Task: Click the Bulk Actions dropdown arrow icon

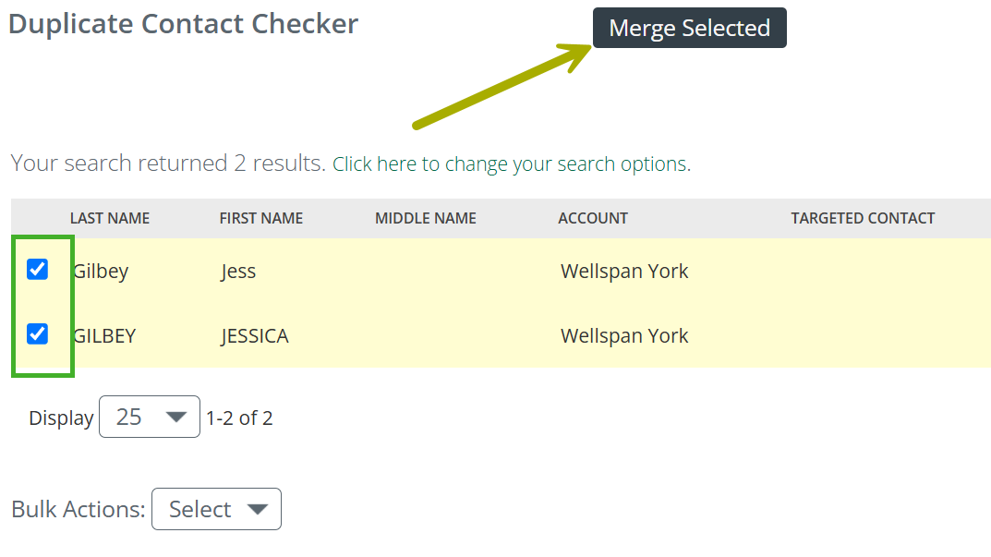Action: coord(258,510)
